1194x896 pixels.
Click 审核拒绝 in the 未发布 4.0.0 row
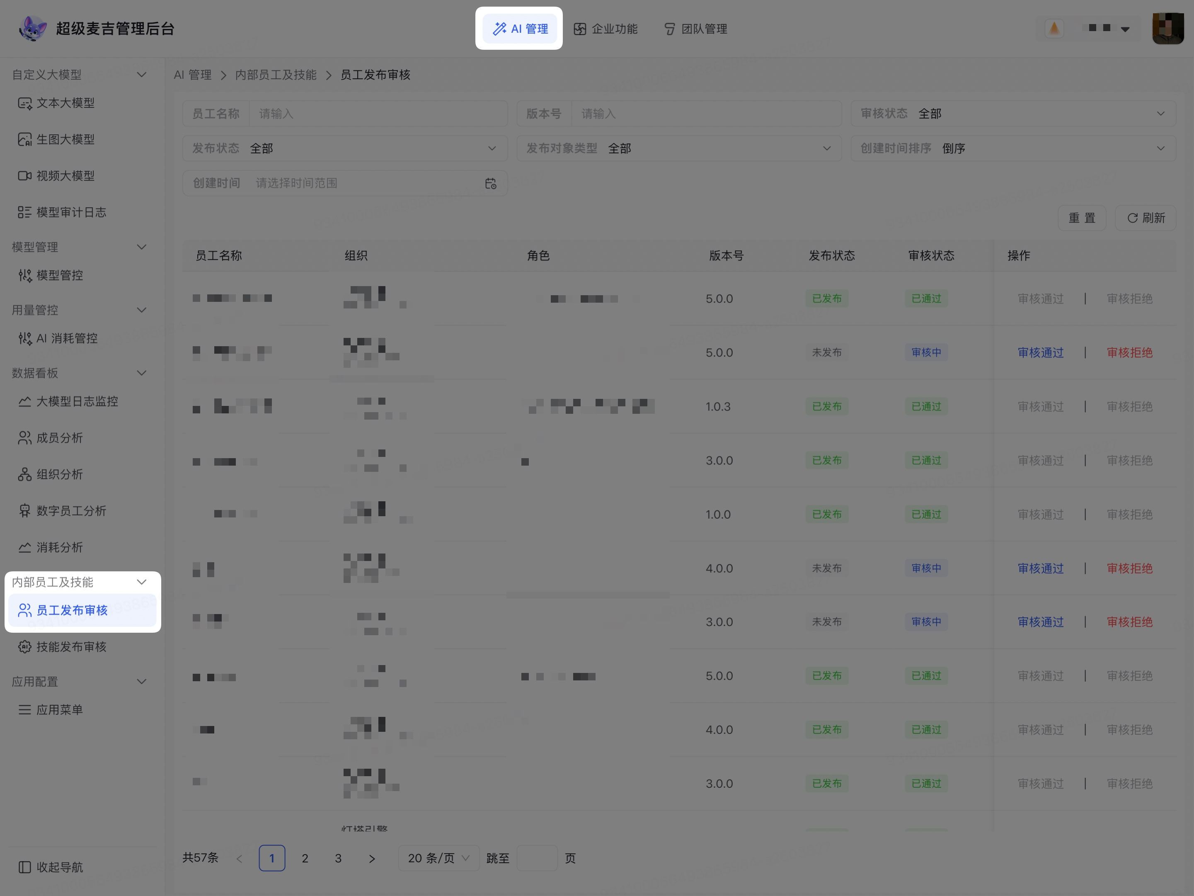coord(1129,569)
